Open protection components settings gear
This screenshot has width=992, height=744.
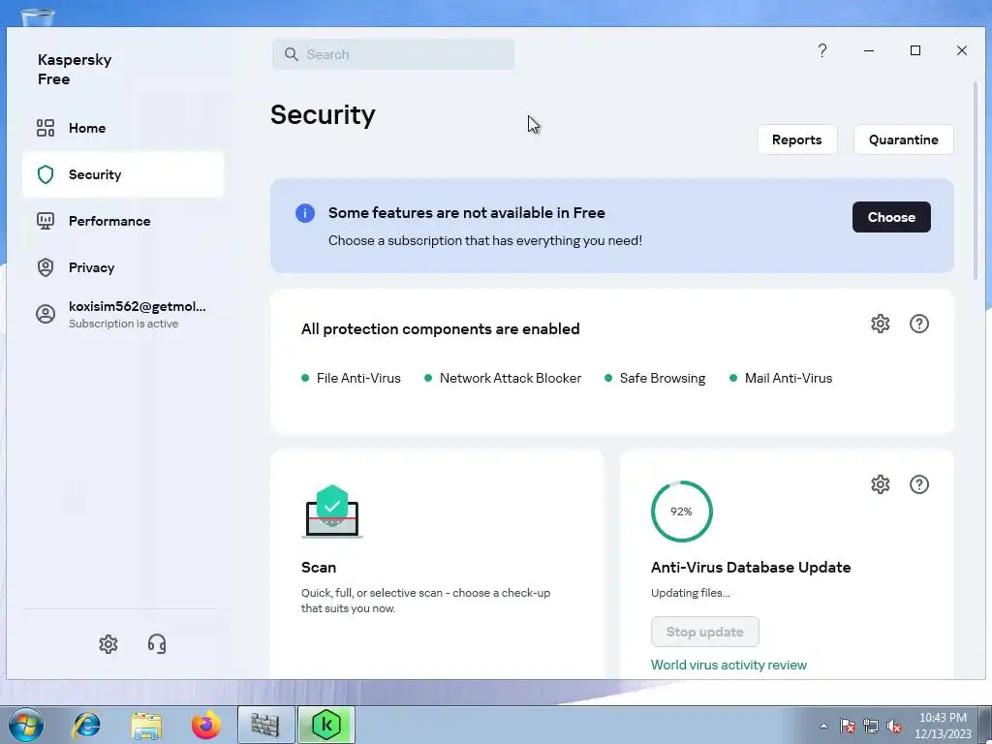tap(880, 324)
